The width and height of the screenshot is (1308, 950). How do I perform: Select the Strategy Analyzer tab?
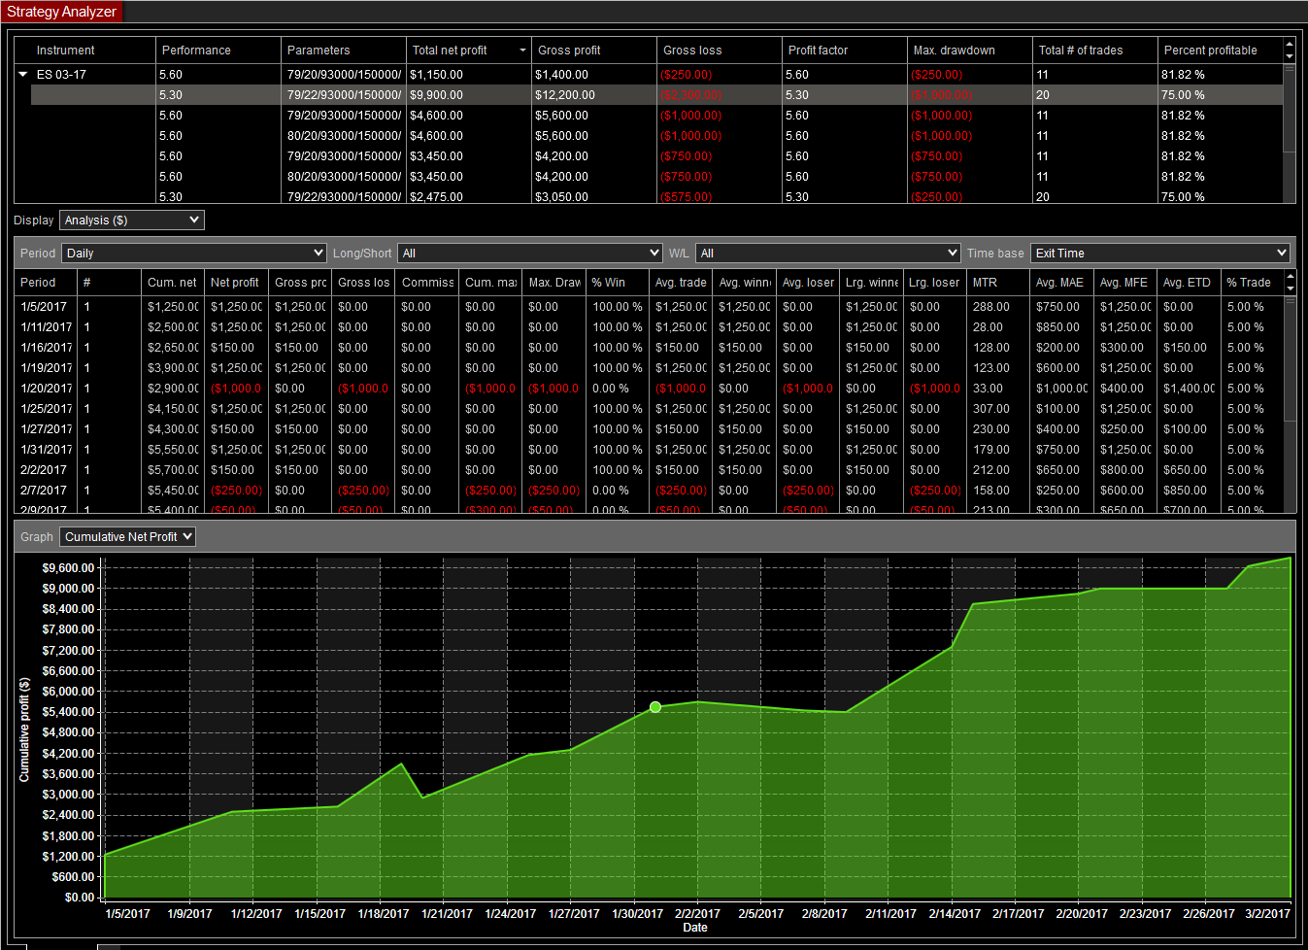point(62,12)
